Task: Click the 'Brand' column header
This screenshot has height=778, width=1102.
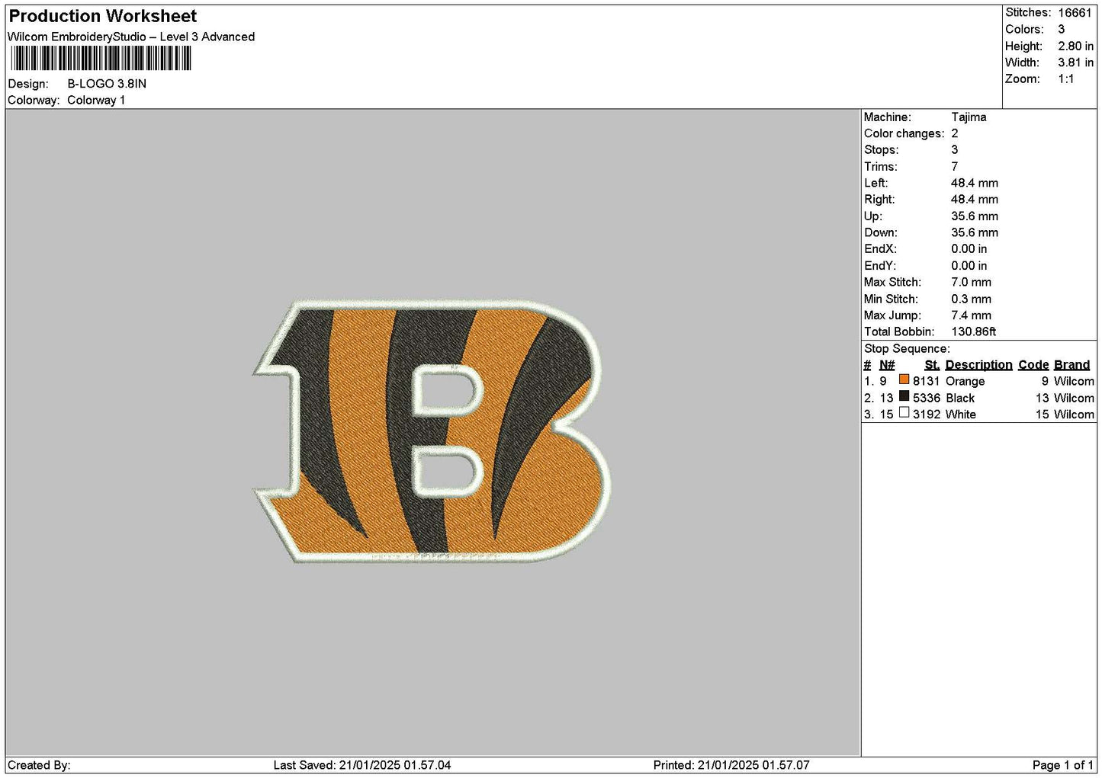Action: pyautogui.click(x=1071, y=365)
